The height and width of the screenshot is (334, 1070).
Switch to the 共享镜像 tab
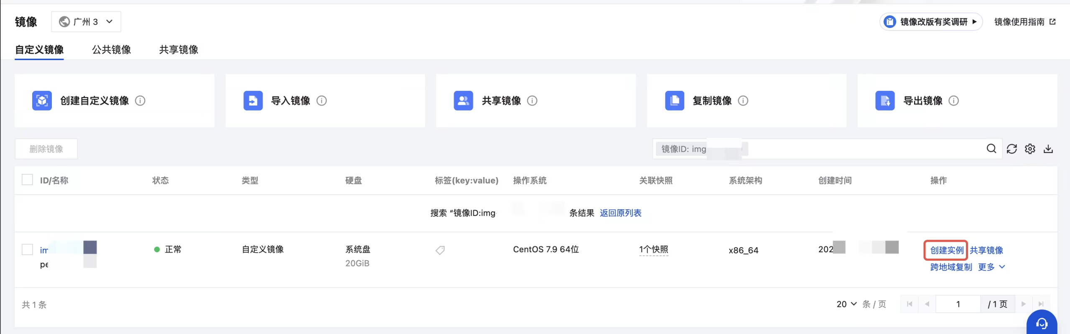click(x=178, y=50)
